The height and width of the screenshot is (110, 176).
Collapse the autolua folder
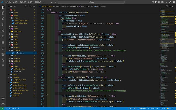(x=10, y=18)
